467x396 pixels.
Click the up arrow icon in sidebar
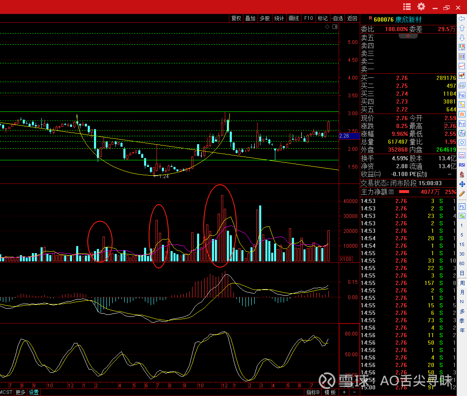[x=462, y=28]
